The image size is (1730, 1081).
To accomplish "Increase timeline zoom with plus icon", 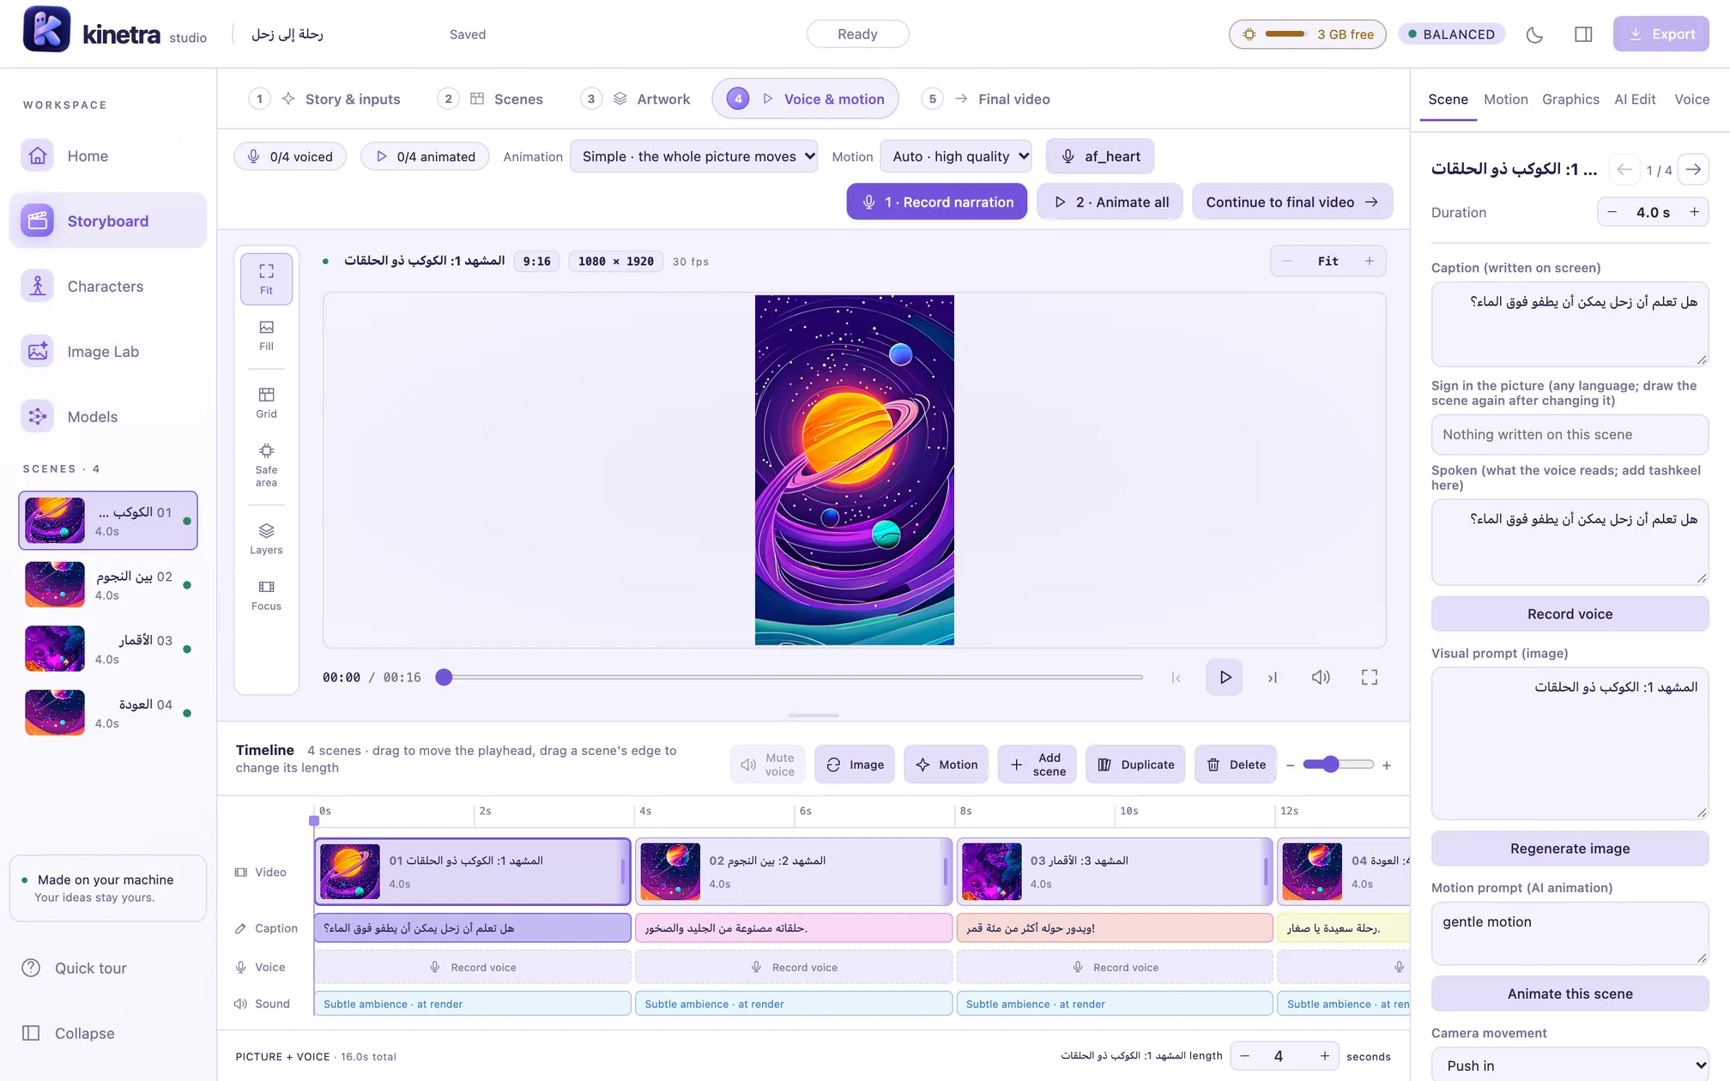I will (1387, 764).
